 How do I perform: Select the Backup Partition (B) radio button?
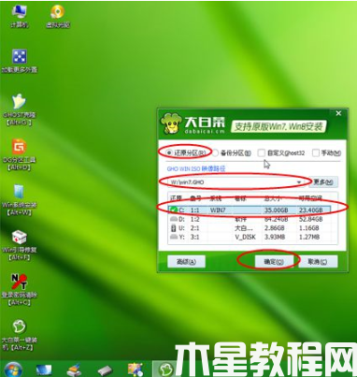pos(215,152)
